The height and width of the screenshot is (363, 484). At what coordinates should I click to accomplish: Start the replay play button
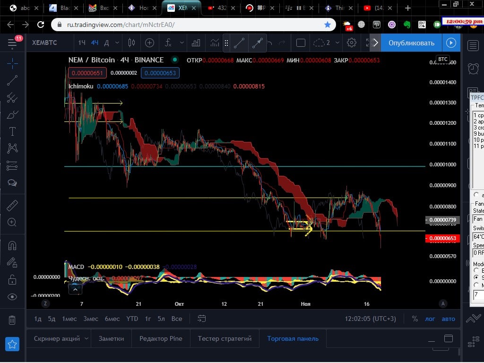[x=451, y=43]
